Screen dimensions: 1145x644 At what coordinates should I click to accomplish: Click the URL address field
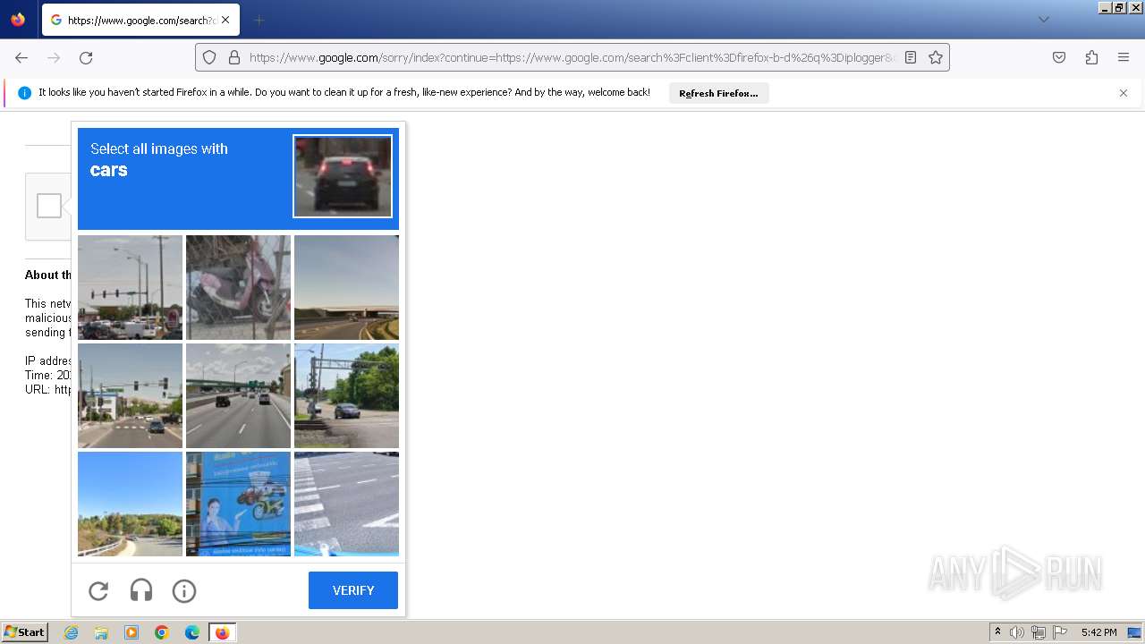pyautogui.click(x=572, y=57)
